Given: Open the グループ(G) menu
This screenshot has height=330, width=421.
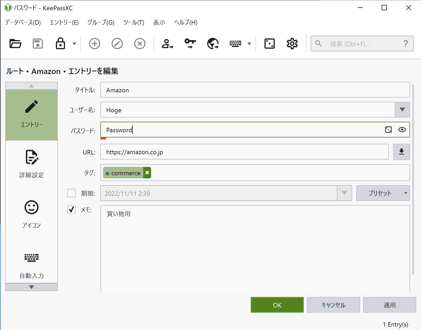Looking at the screenshot, I should pos(101,23).
